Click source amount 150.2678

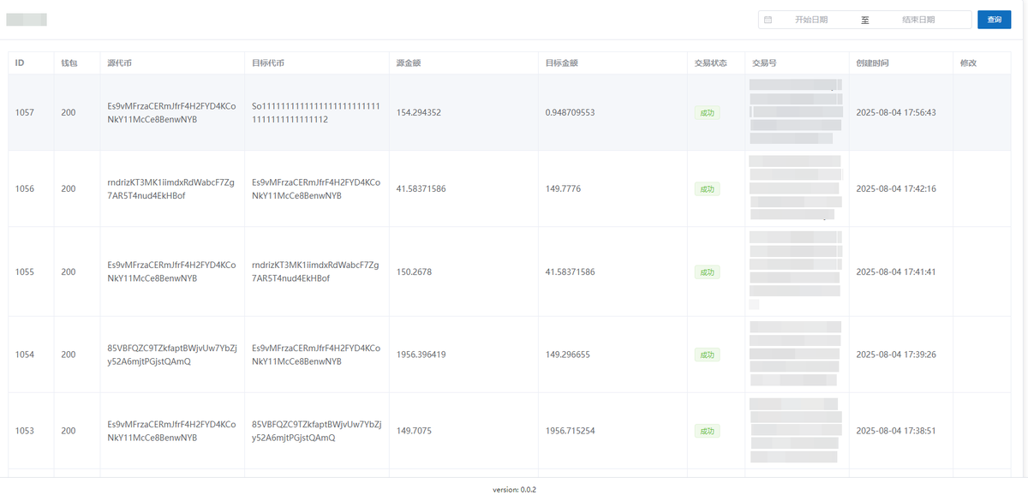(415, 271)
